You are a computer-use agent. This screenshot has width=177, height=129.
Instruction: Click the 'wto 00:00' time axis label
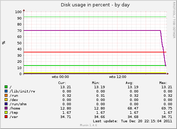click(60, 77)
